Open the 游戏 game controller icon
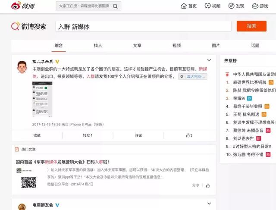Screen dimensions: 276x210 255,6
